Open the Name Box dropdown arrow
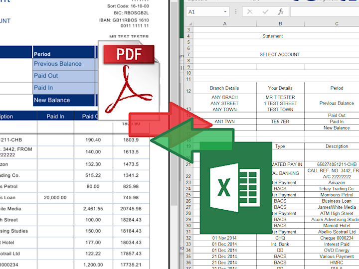The image size is (359, 269). tap(225, 12)
